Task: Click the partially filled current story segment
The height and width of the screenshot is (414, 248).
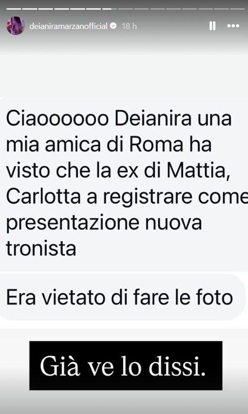Action: tap(110, 9)
